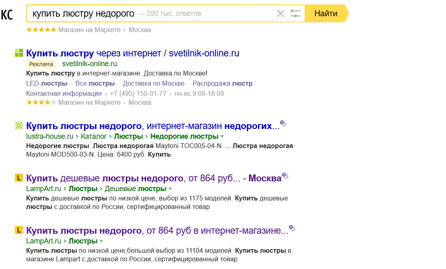
Task: Open the 'LED-люстры' sitelink
Action: [47, 84]
